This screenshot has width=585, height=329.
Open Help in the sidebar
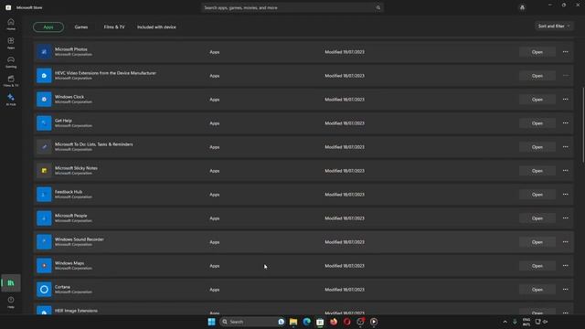tap(11, 302)
